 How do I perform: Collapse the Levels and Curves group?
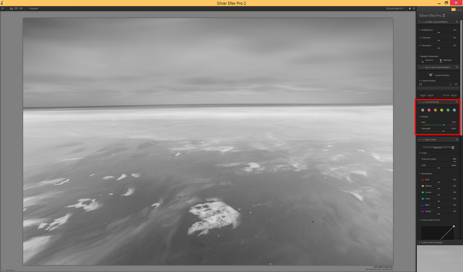420,220
